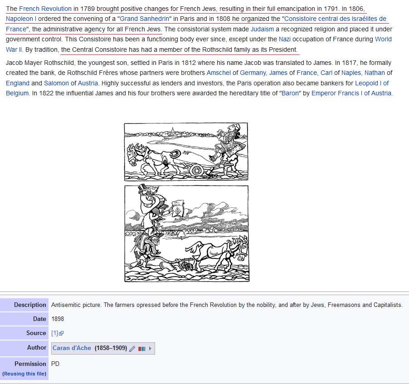Click the colored bars Wikidata icon
The image size is (409, 390).
[142, 349]
